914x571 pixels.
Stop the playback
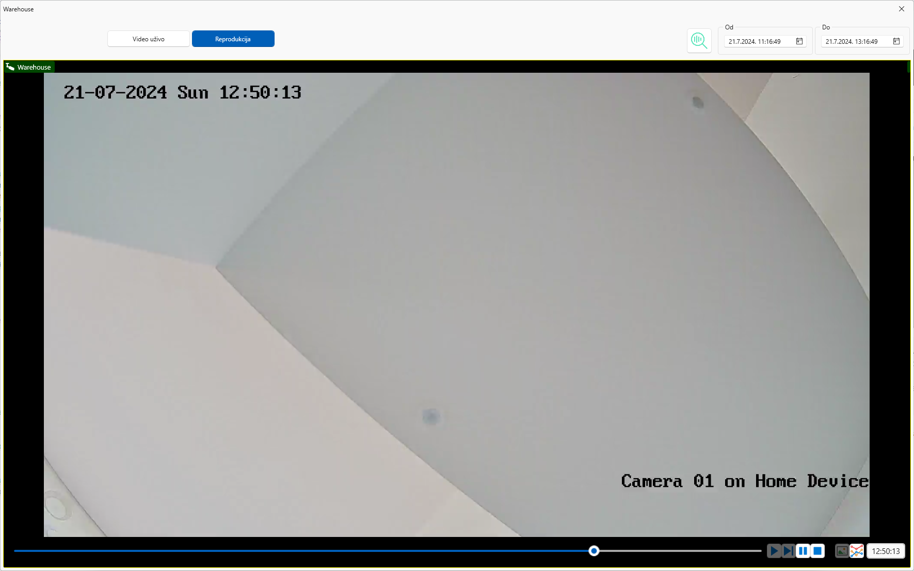tap(817, 551)
